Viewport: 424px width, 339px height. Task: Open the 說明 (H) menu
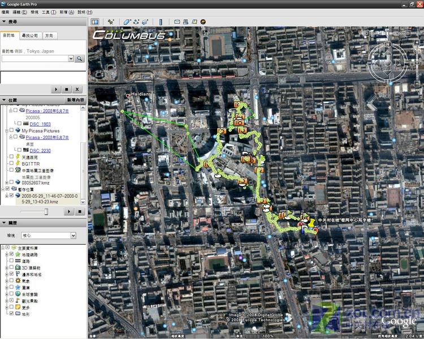(85, 12)
